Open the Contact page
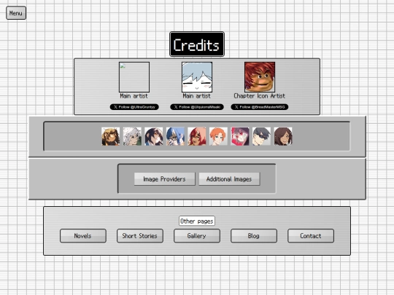The width and height of the screenshot is (394, 295). click(311, 236)
